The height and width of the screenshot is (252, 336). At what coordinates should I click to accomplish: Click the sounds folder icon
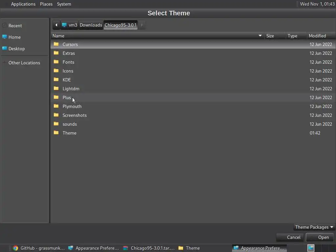point(56,124)
